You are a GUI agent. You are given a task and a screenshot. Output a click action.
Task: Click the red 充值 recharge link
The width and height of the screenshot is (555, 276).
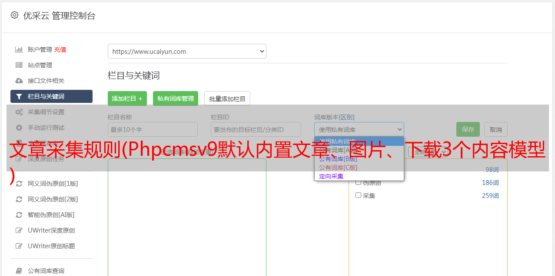click(x=60, y=49)
